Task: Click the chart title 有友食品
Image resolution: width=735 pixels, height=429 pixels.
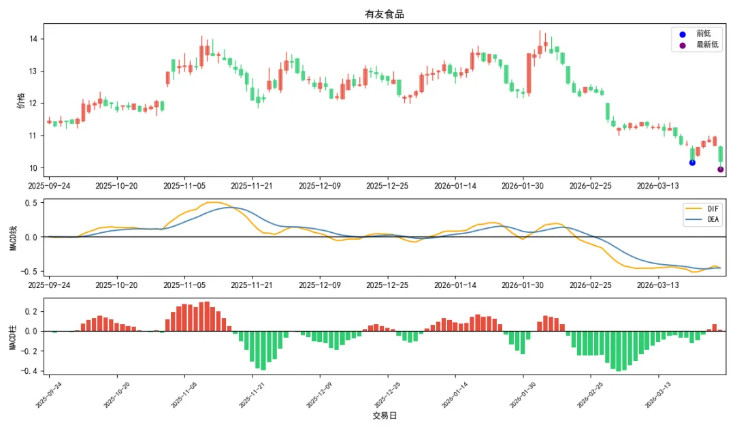Action: [x=384, y=14]
